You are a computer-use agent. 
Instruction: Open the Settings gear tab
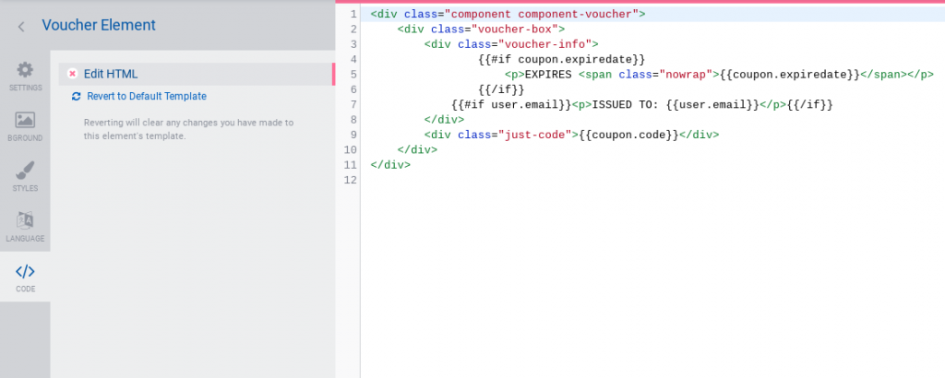[x=25, y=76]
